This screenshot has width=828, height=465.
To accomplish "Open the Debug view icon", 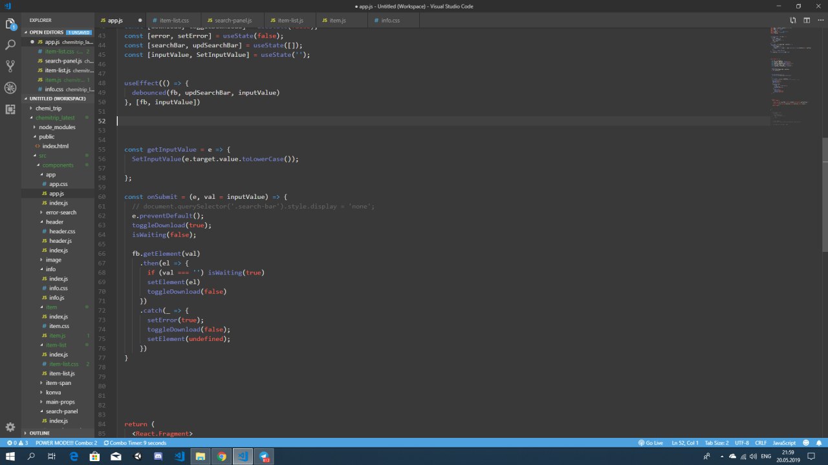I will tap(10, 88).
